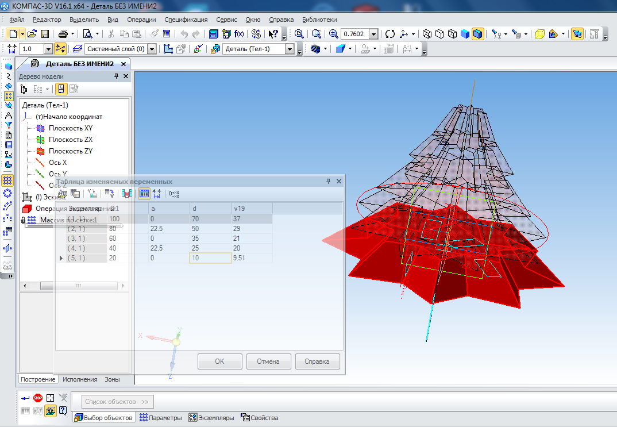Click the rotate view icon
The height and width of the screenshot is (427, 617).
click(390, 34)
